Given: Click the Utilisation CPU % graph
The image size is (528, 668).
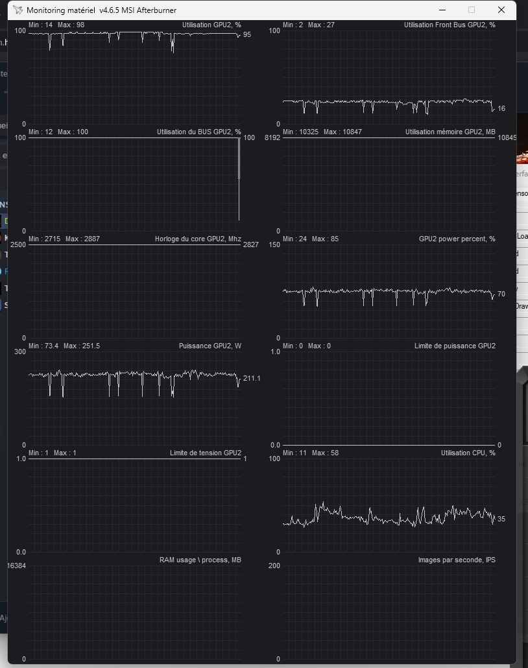Looking at the screenshot, I should tap(388, 506).
